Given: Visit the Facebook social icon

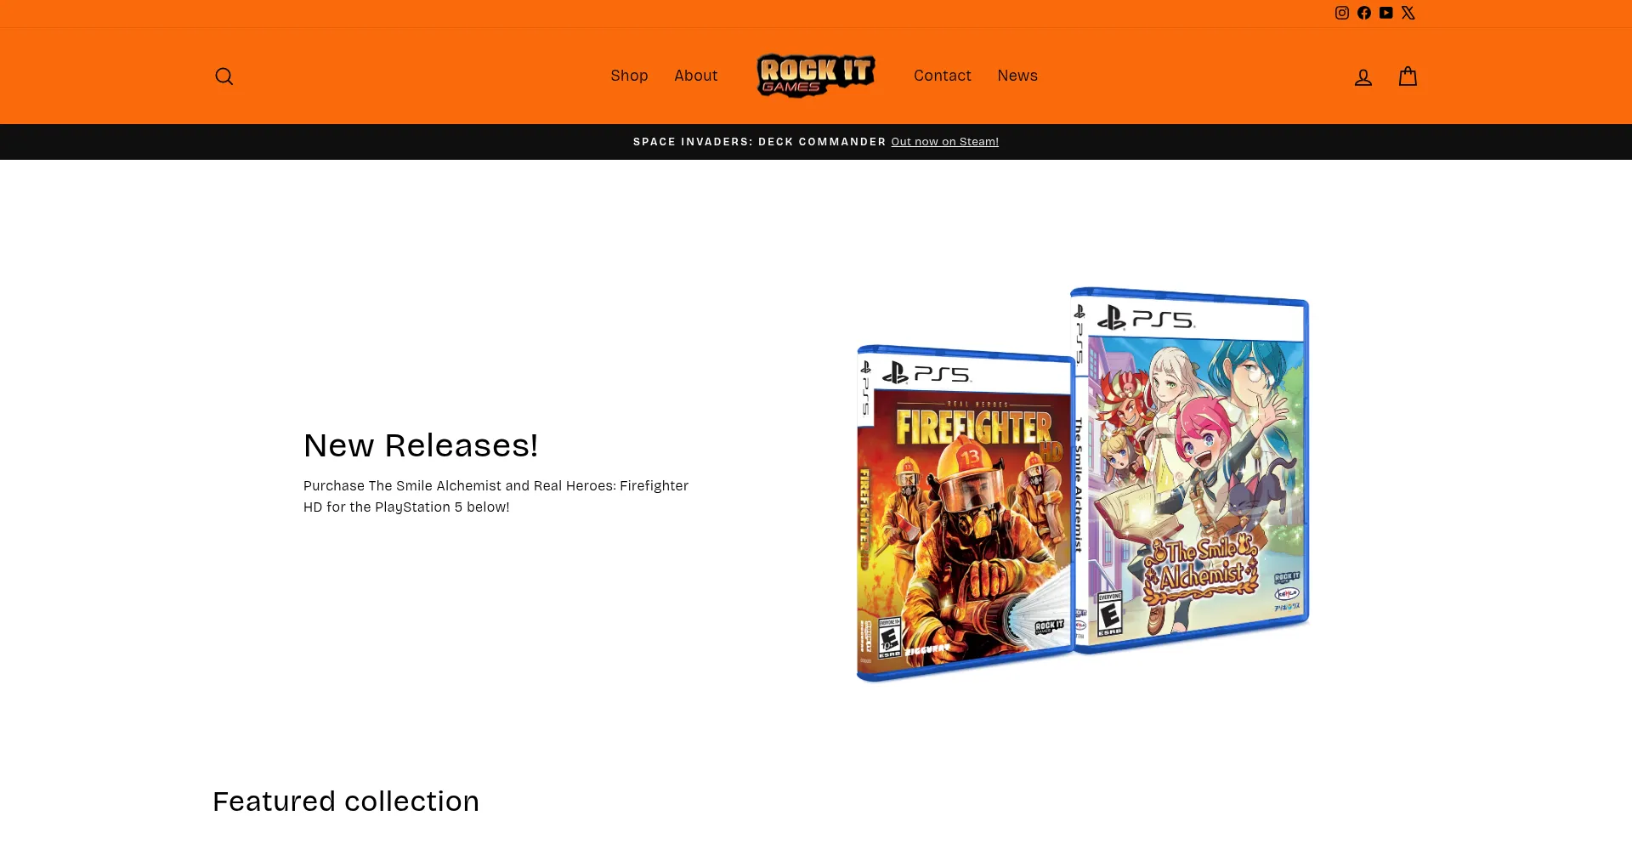Looking at the screenshot, I should [1364, 13].
